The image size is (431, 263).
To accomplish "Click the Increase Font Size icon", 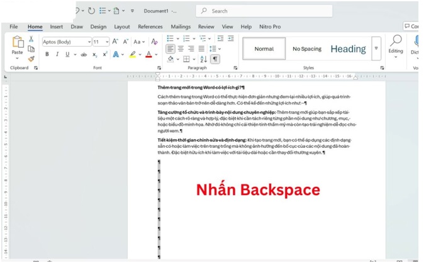I will point(115,42).
